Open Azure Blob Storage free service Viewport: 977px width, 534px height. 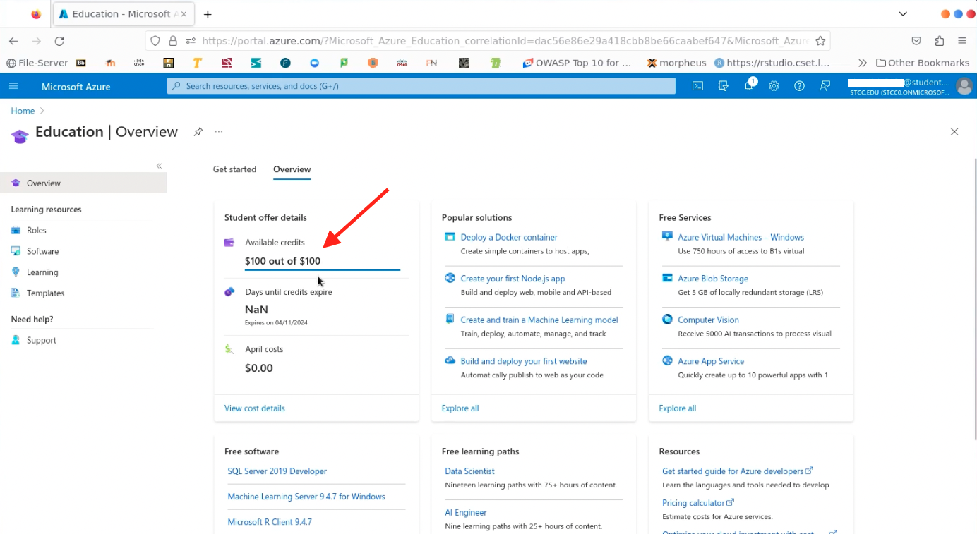pos(713,279)
